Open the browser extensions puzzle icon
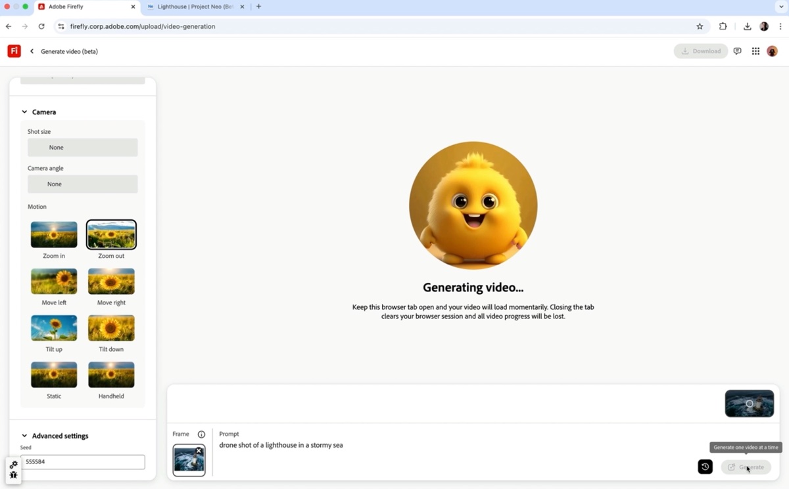 (x=723, y=26)
